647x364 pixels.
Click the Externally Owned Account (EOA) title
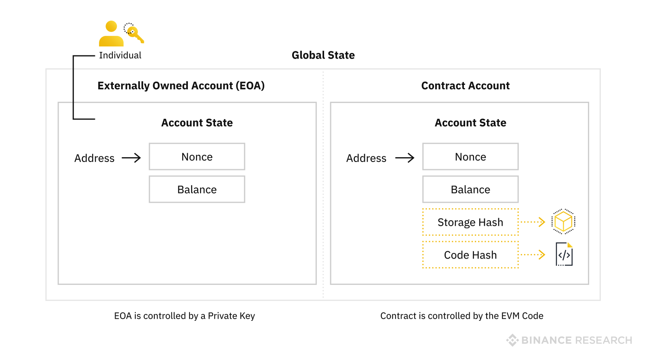coord(181,86)
